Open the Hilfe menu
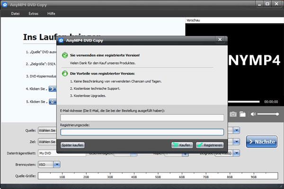 tap(51, 14)
